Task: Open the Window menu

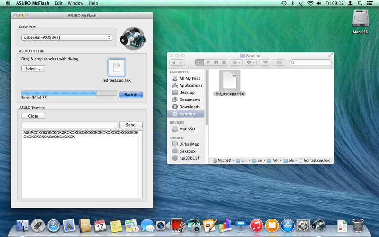Action: point(75,3)
